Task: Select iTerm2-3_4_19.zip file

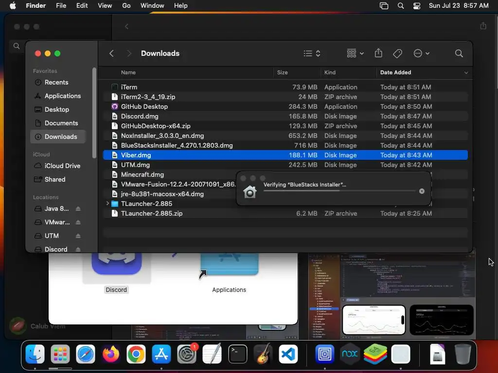Action: (285, 97)
